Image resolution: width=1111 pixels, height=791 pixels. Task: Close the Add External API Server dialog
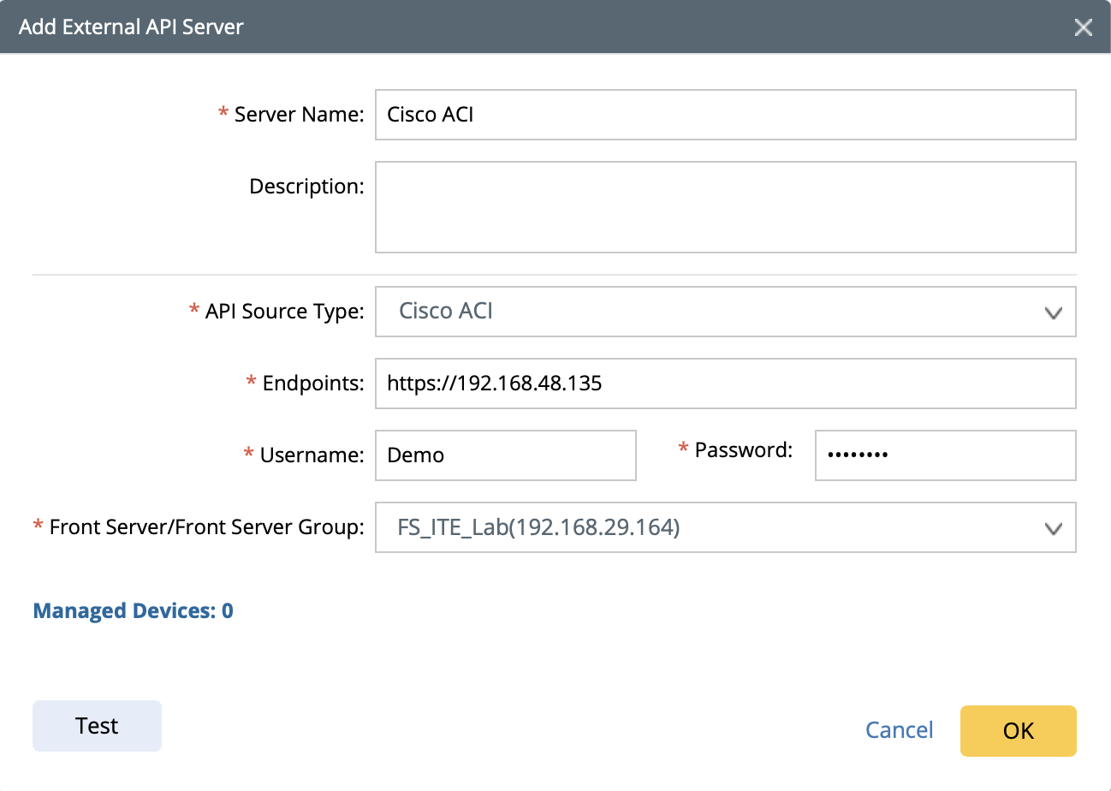pyautogui.click(x=1084, y=27)
